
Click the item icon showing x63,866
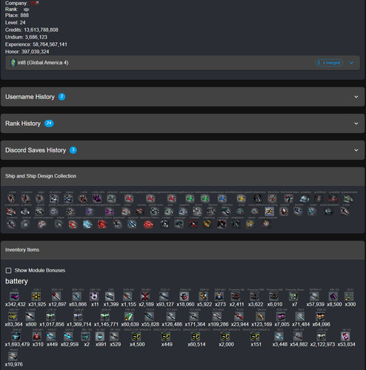point(77,296)
